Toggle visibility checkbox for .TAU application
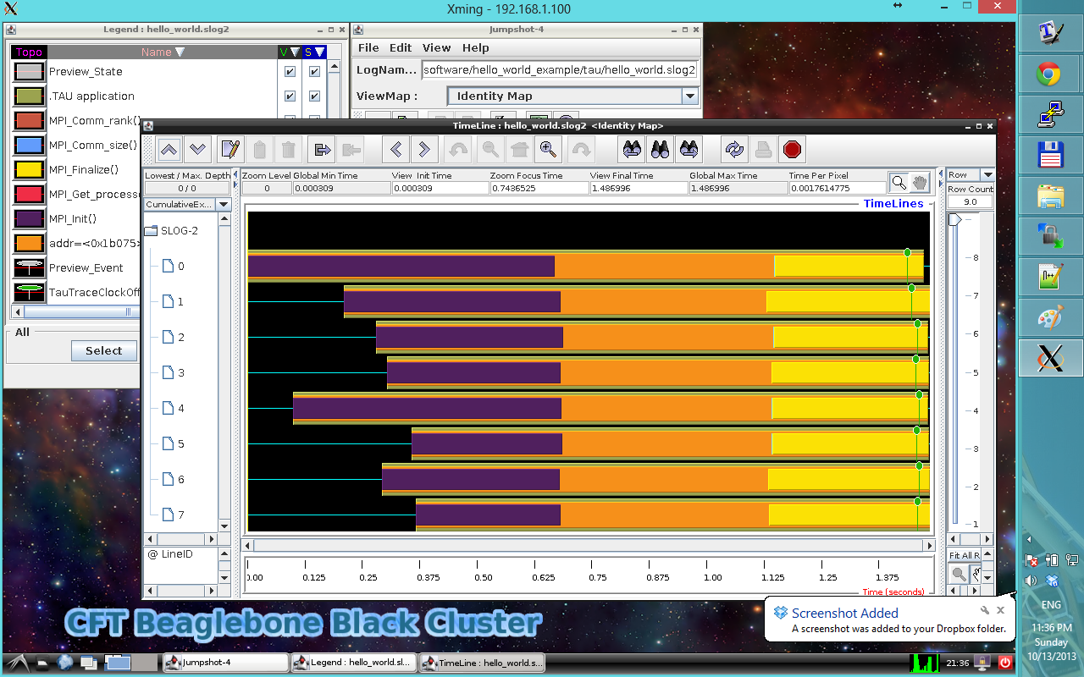 coord(290,96)
